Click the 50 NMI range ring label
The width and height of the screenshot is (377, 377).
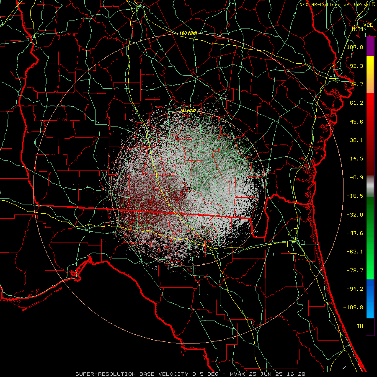coord(188,111)
